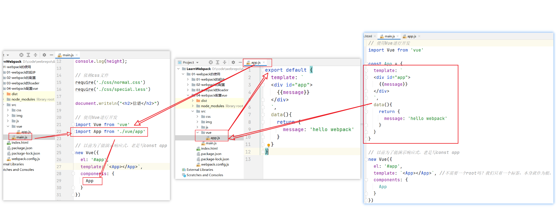This screenshot has width=559, height=219.
Task: Open package-lock.json in left project tree
Action: pos(23,153)
